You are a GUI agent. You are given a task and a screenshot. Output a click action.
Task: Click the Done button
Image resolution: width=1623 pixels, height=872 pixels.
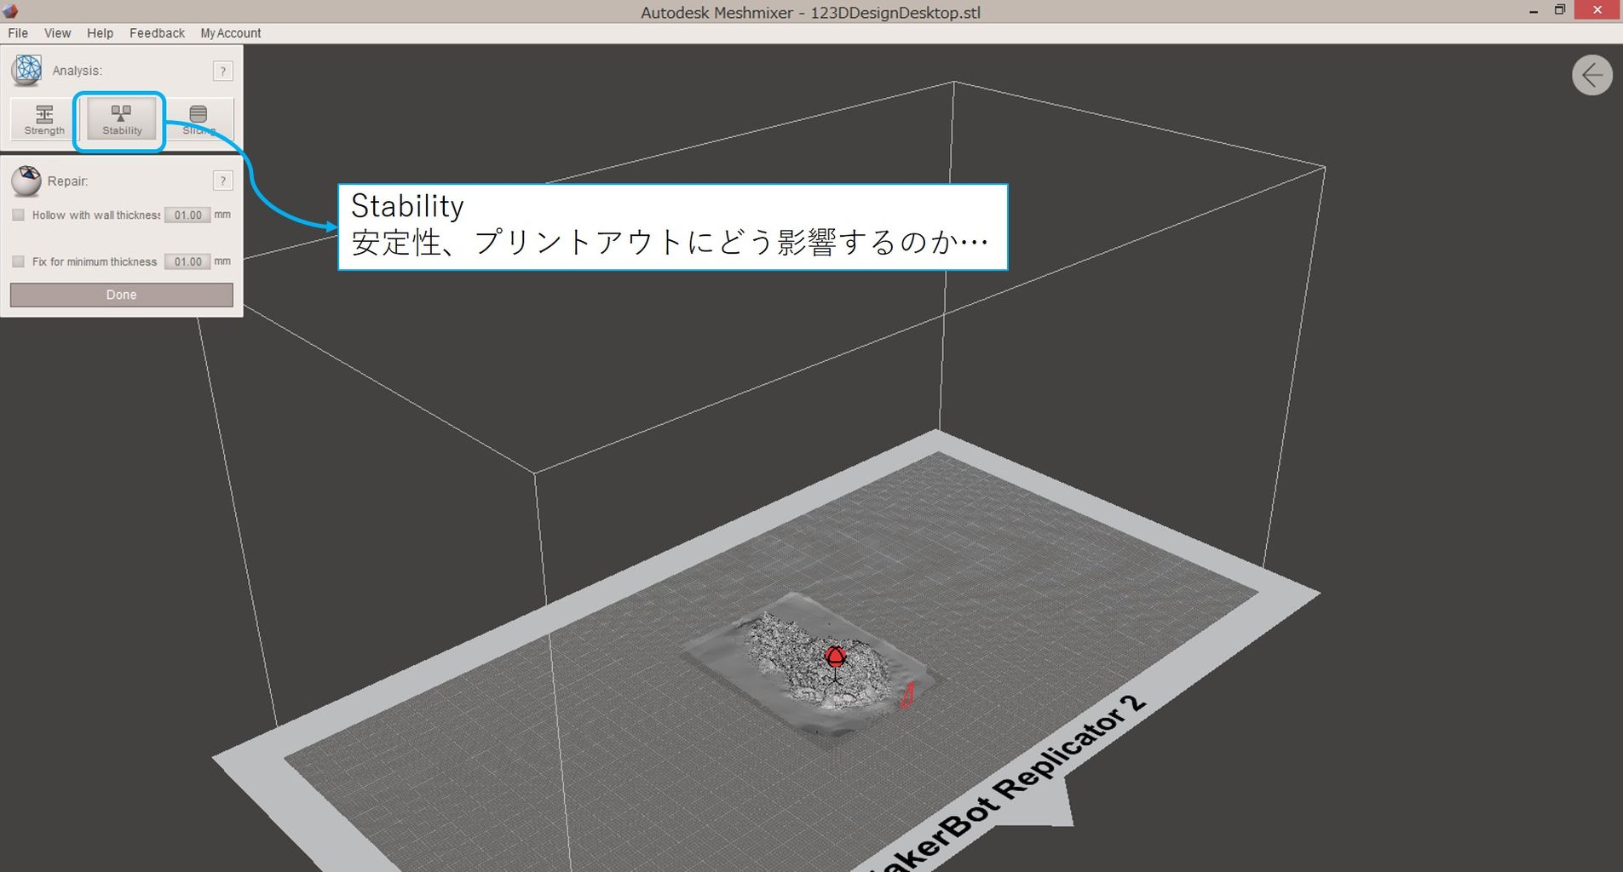(x=121, y=295)
